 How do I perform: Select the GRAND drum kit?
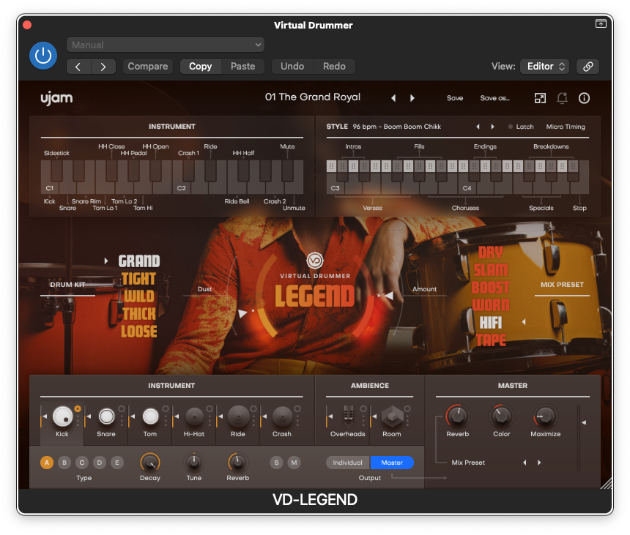tap(139, 261)
